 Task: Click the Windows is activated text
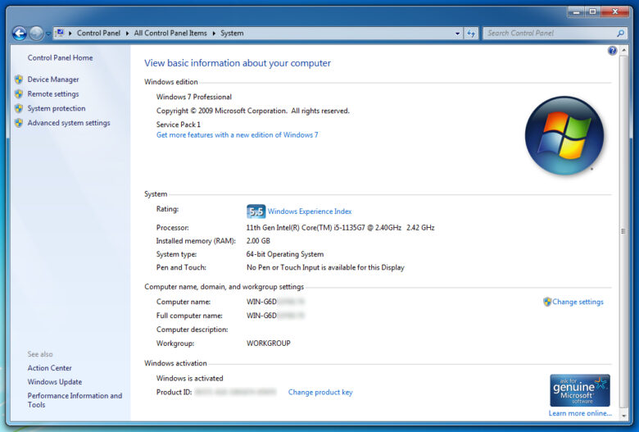pos(189,378)
